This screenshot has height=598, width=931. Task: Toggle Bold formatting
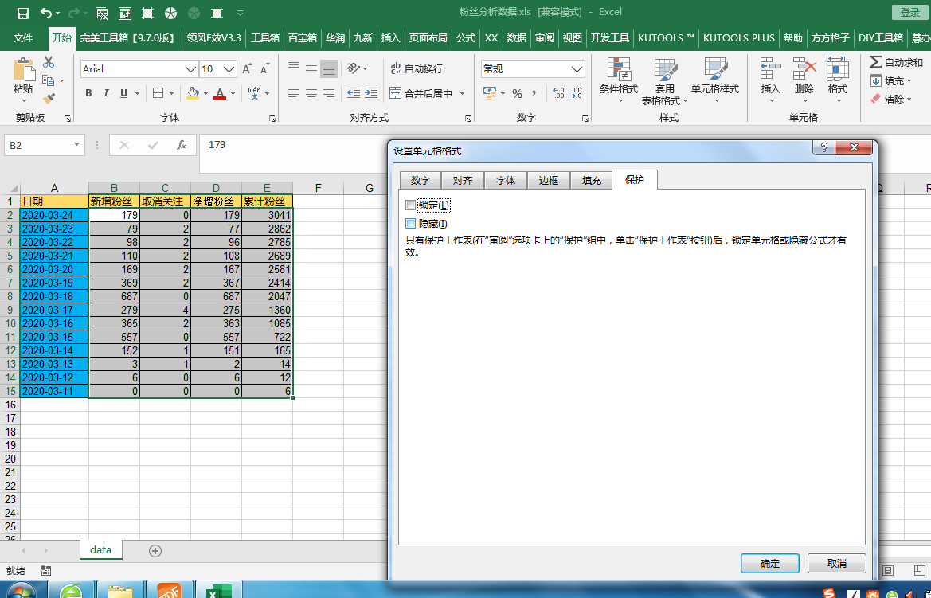pyautogui.click(x=88, y=93)
